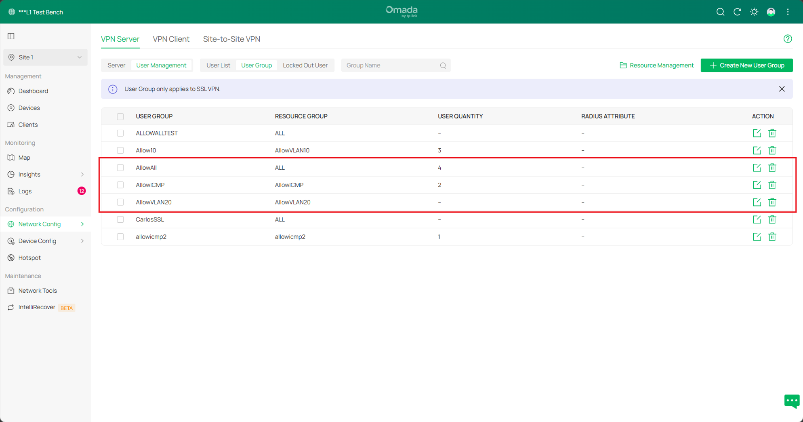Viewport: 803px width, 422px height.
Task: Click Create New User Group button
Action: point(746,65)
